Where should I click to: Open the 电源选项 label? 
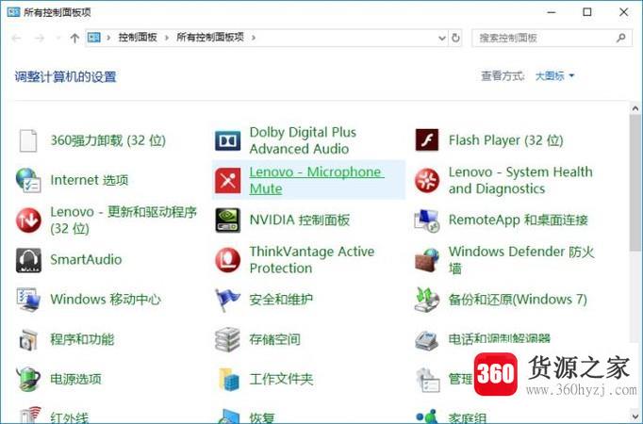point(75,379)
